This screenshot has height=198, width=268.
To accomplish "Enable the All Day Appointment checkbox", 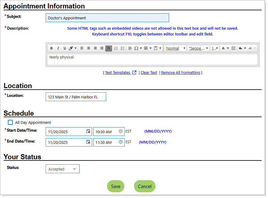I will [x=10, y=122].
